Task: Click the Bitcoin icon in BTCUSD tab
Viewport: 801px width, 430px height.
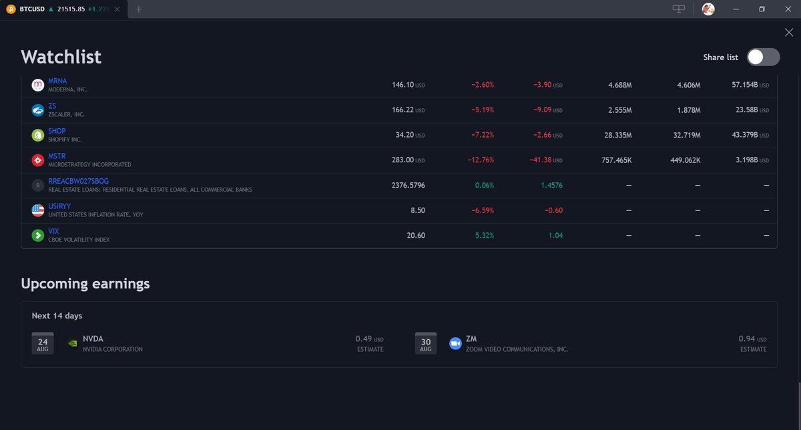Action: pos(10,9)
